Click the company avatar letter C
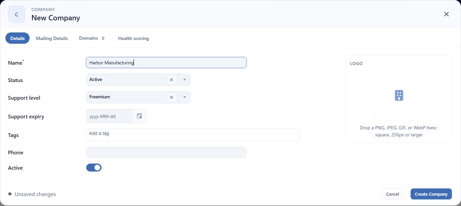This screenshot has height=206, width=461. [17, 14]
